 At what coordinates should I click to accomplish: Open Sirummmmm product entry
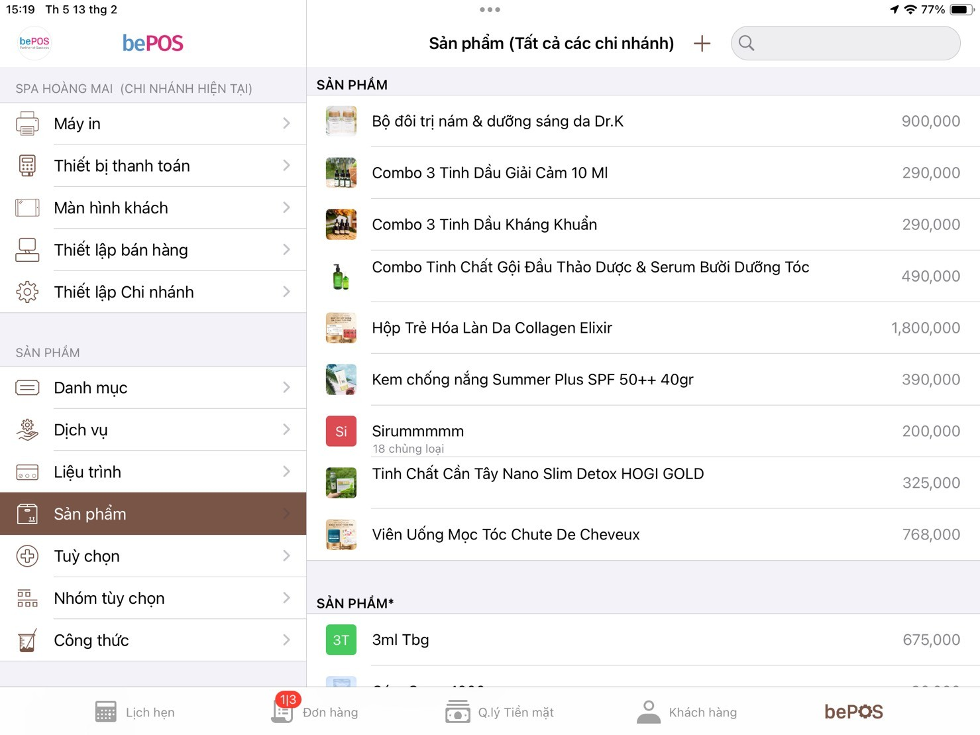(418, 431)
